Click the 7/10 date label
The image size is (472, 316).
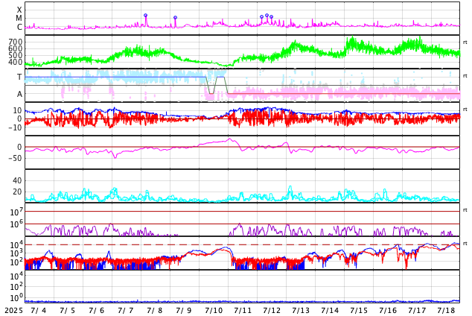[x=214, y=311]
